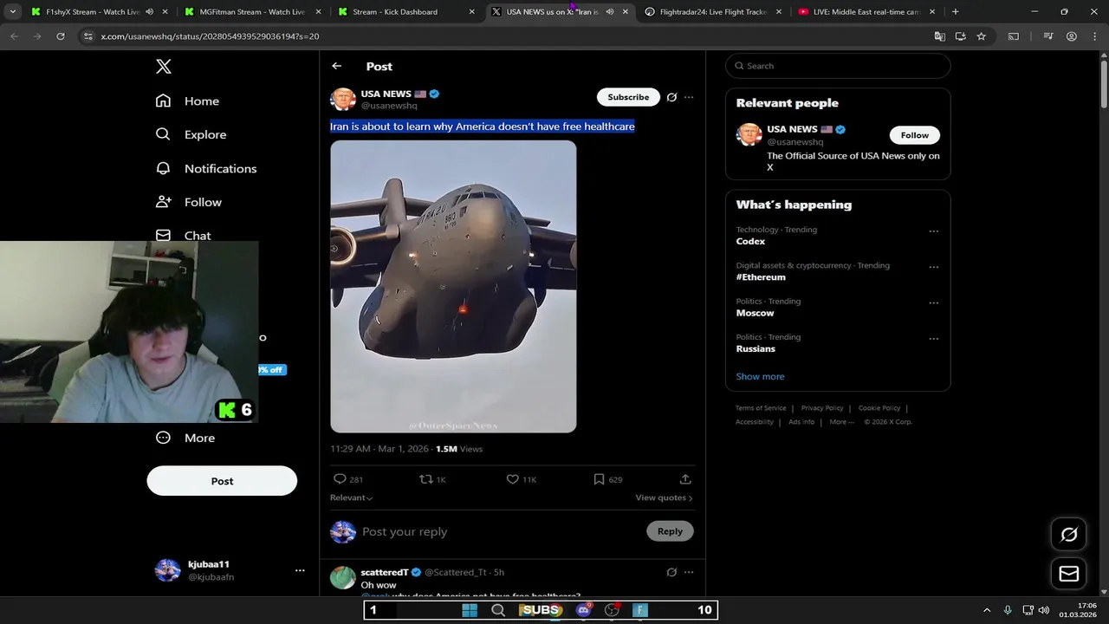Open more options for #Ethereum trend

[x=933, y=267]
